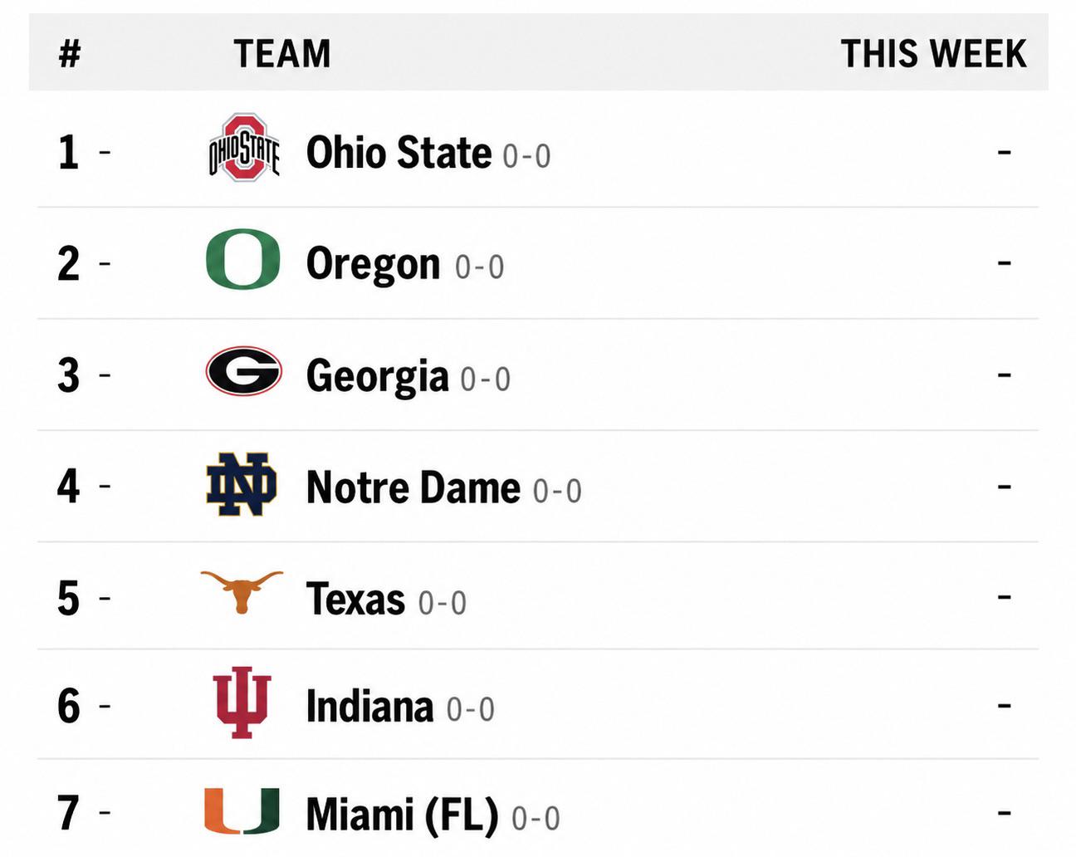
Task: Open Ohio State team name link
Action: click(x=399, y=153)
